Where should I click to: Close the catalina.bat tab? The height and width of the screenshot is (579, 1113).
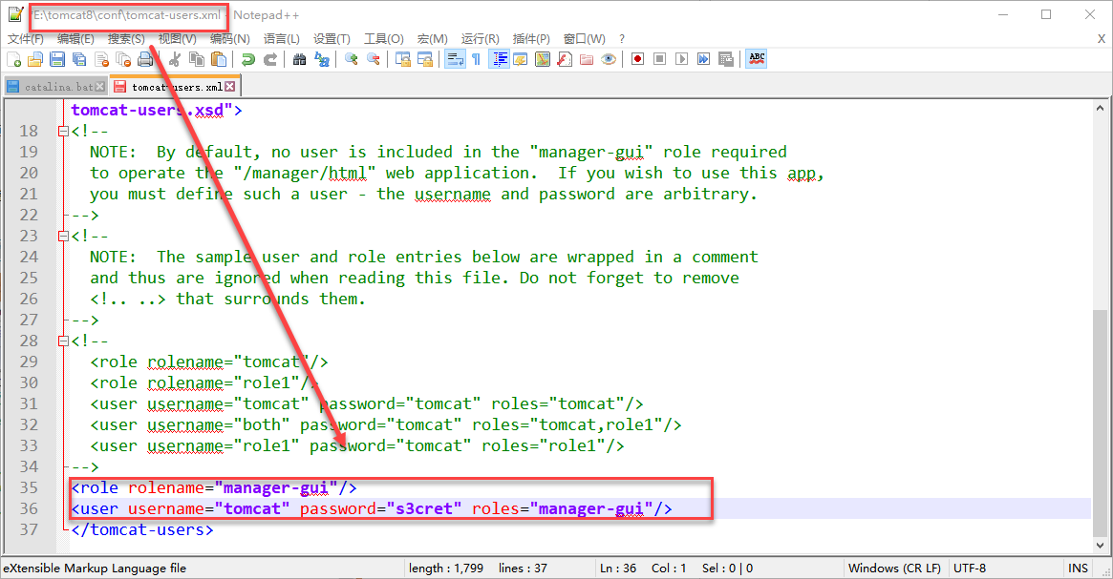tap(100, 87)
